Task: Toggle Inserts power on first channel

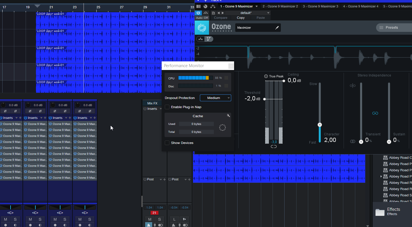Action: tap(1, 118)
